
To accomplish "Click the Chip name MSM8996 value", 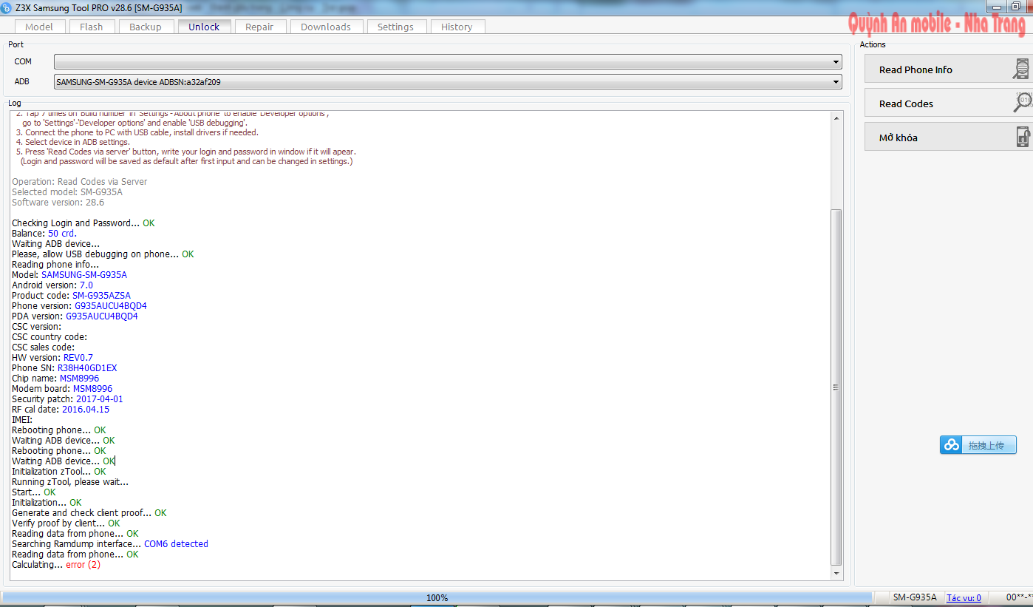I will (x=79, y=379).
